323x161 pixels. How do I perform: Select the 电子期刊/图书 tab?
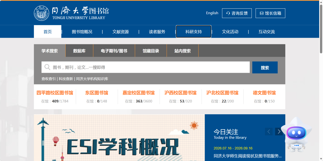pyautogui.click(x=114, y=51)
